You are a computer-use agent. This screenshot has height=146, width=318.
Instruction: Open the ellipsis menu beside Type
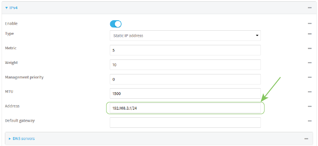(x=309, y=34)
